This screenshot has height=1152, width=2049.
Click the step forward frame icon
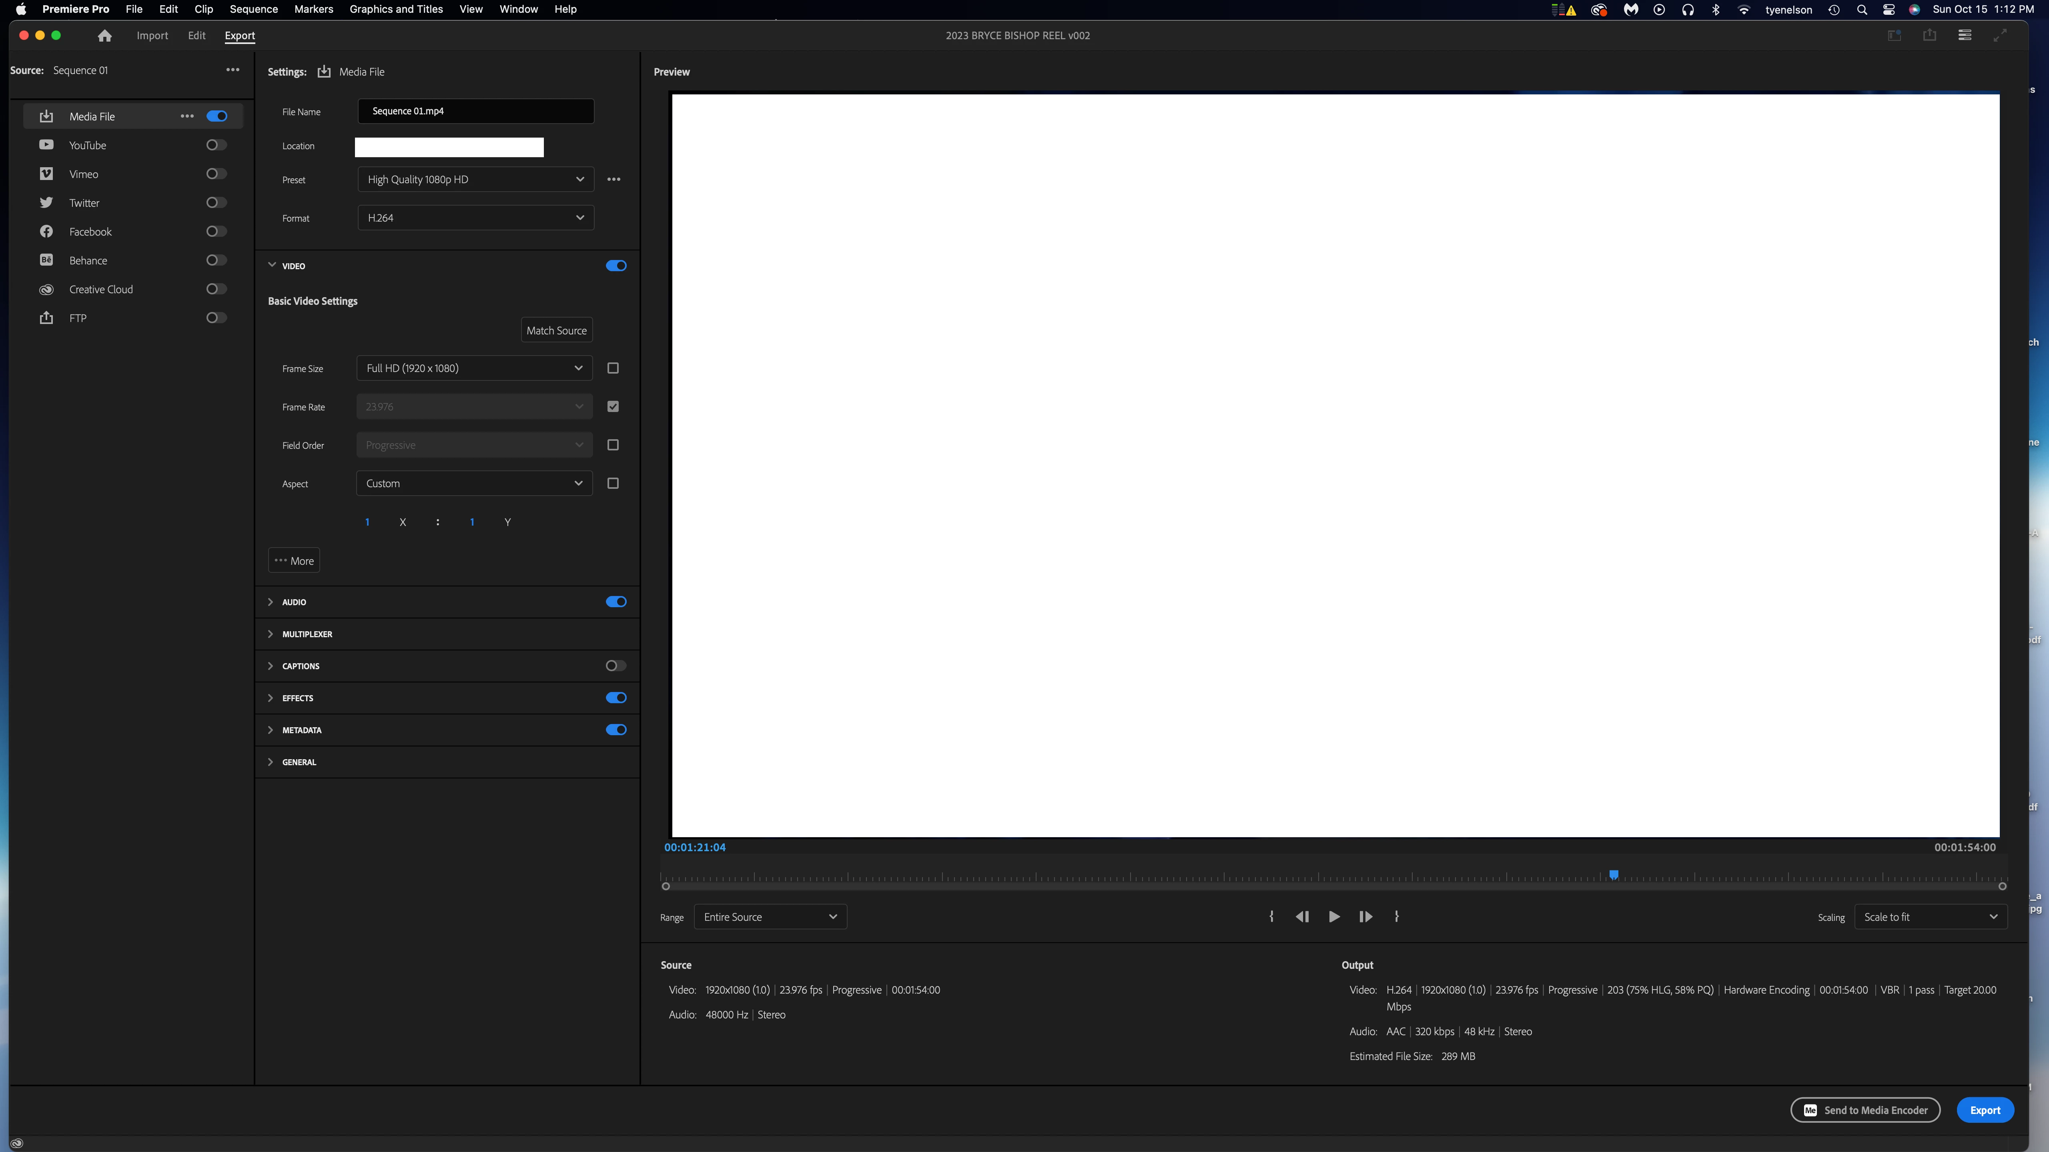1365,917
